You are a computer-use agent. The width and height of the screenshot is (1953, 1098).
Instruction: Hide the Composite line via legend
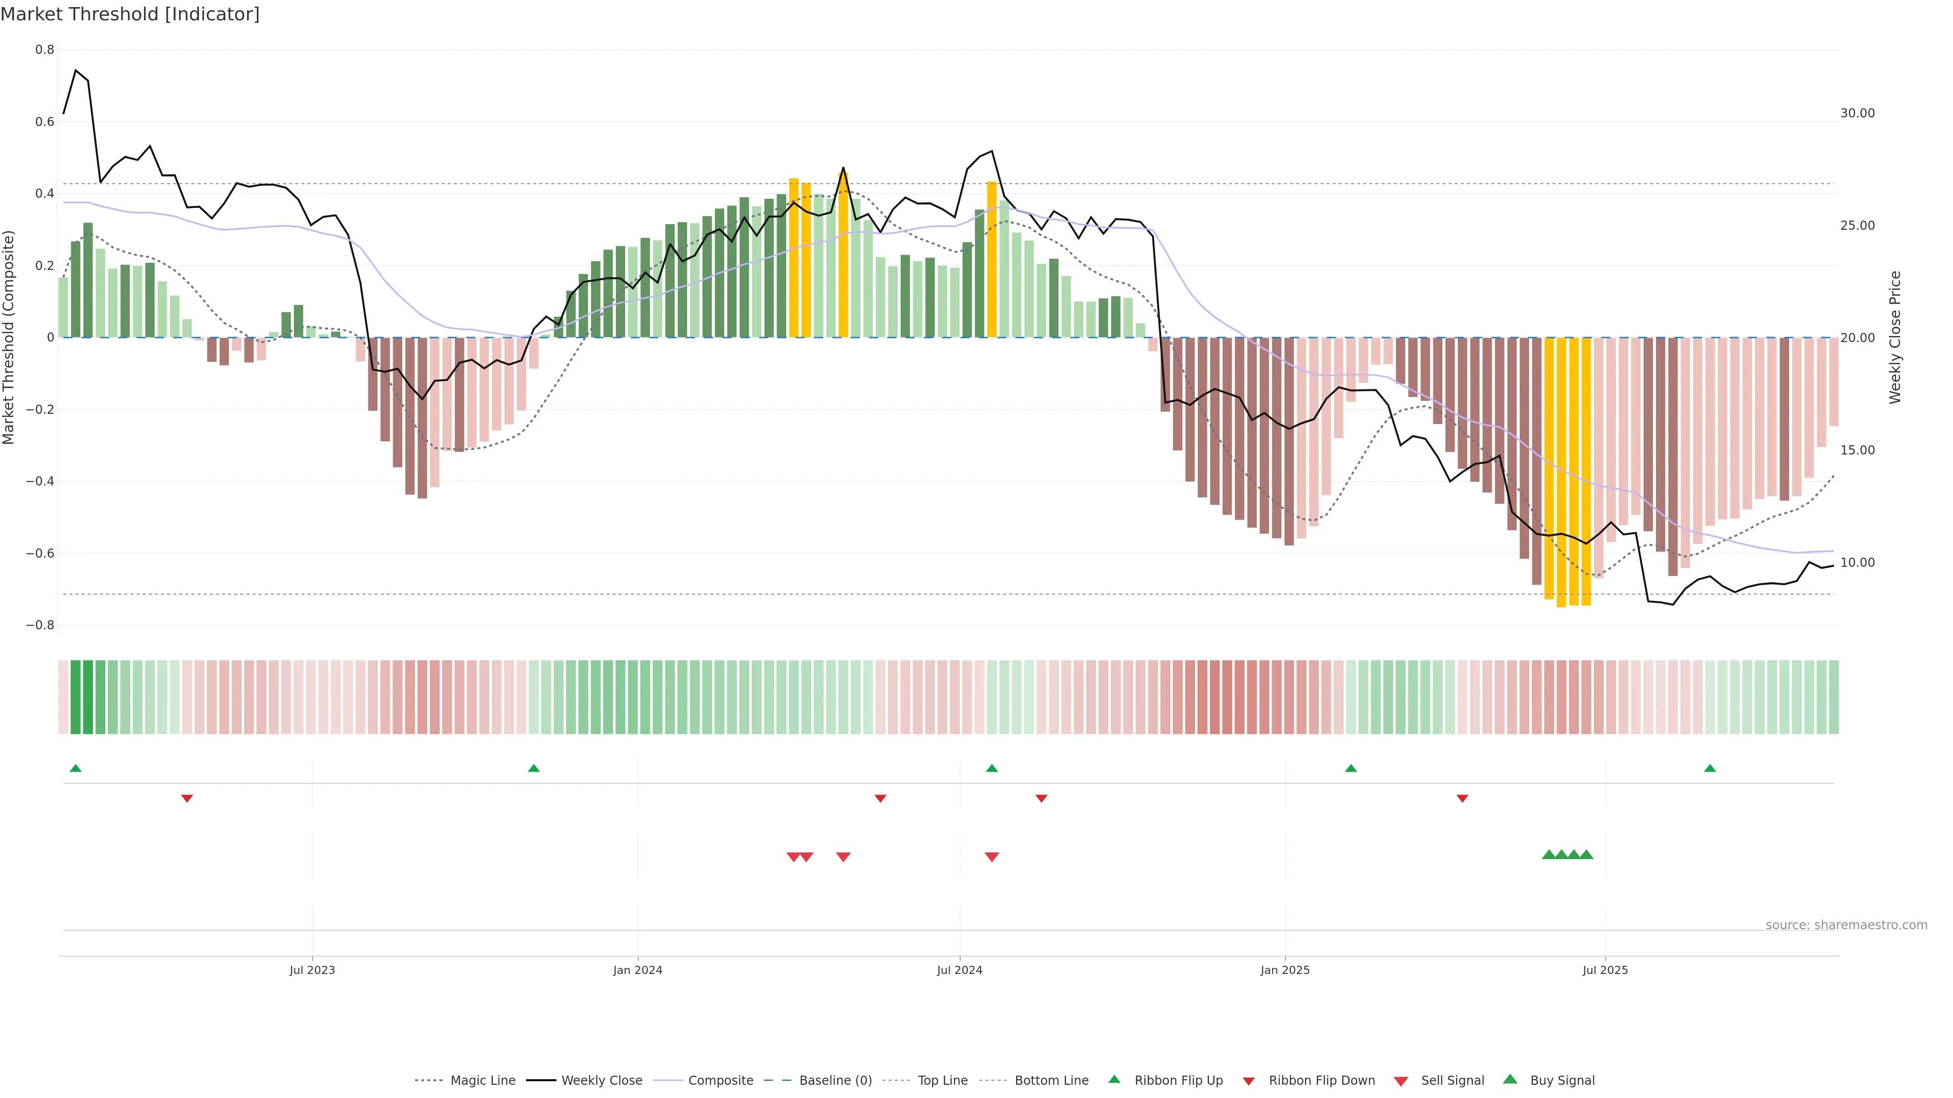click(x=720, y=1081)
